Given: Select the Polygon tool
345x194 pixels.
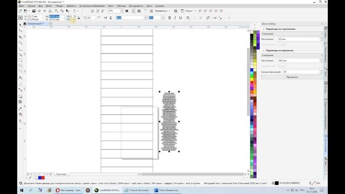Looking at the screenshot, I should (x=20, y=71).
